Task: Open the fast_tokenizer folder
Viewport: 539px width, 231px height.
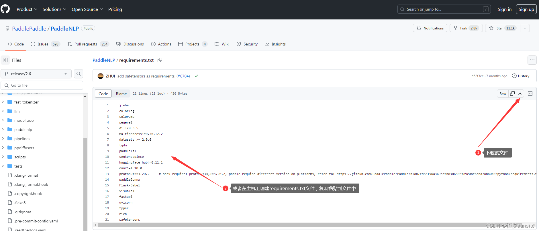Action: coord(26,102)
